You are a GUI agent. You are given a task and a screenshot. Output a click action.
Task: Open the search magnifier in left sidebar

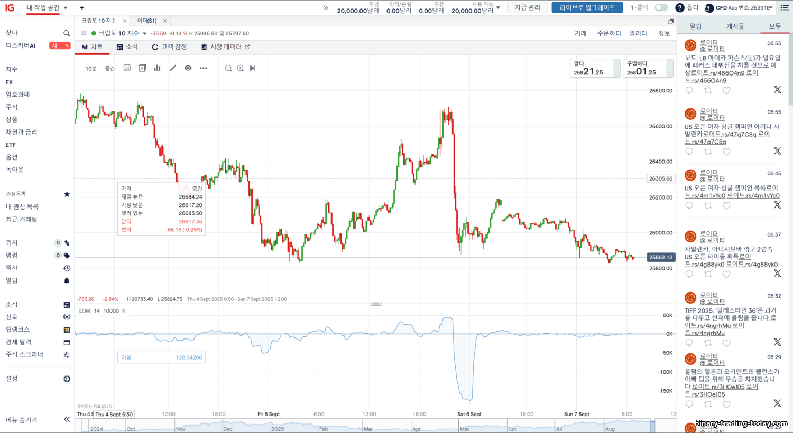point(67,33)
